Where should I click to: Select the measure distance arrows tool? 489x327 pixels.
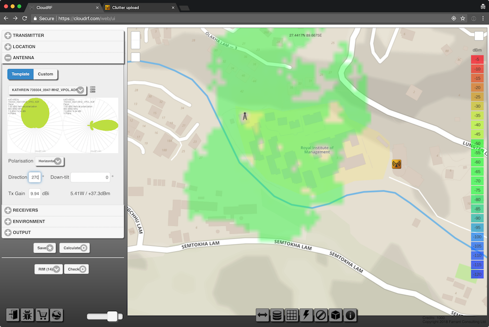coord(262,315)
